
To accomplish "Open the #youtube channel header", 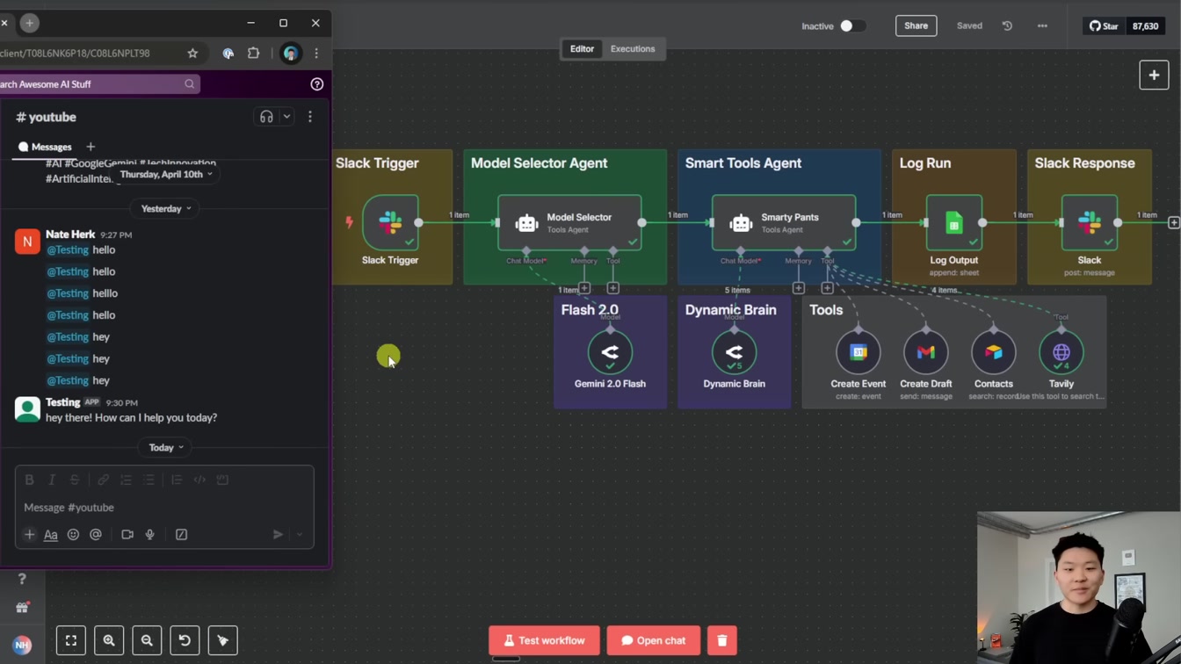I will 47,117.
